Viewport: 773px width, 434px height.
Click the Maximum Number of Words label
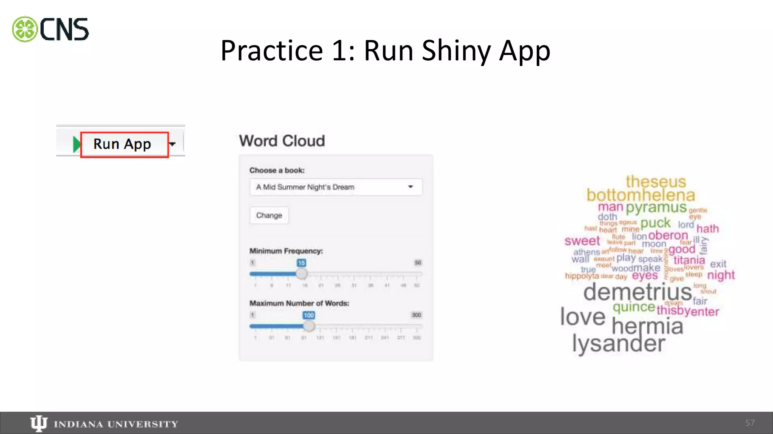(x=299, y=303)
